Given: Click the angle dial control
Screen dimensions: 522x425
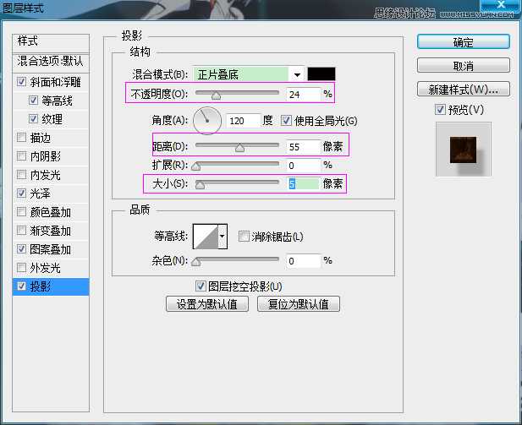Looking at the screenshot, I should (x=207, y=120).
